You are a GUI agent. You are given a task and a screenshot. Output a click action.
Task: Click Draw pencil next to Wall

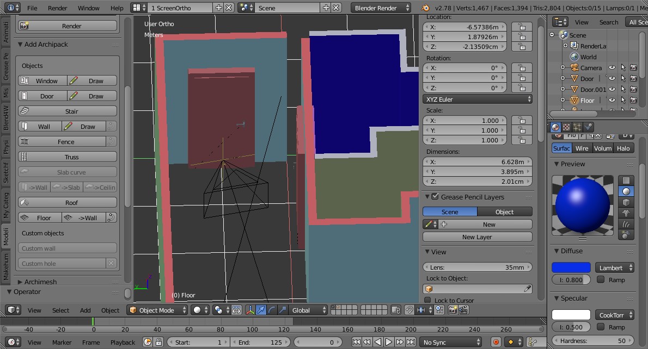point(84,127)
